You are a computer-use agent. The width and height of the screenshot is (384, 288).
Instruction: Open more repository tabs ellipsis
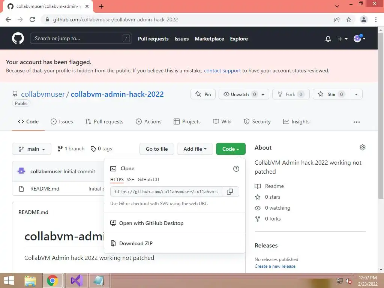tap(357, 122)
